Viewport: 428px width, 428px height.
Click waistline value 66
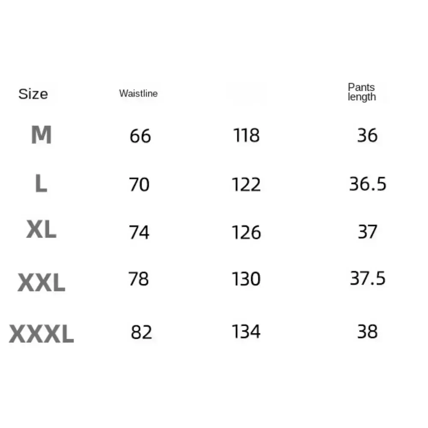point(140,136)
